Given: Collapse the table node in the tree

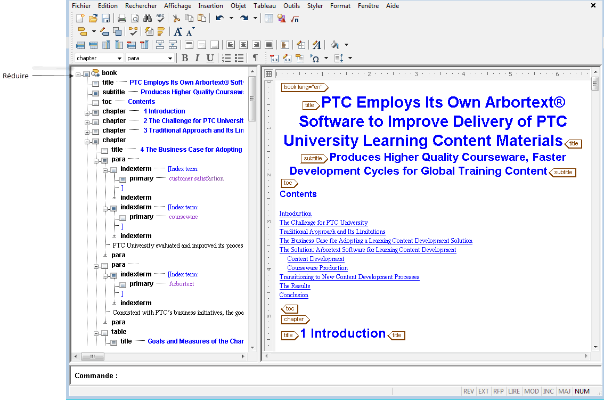Looking at the screenshot, I should (x=96, y=333).
